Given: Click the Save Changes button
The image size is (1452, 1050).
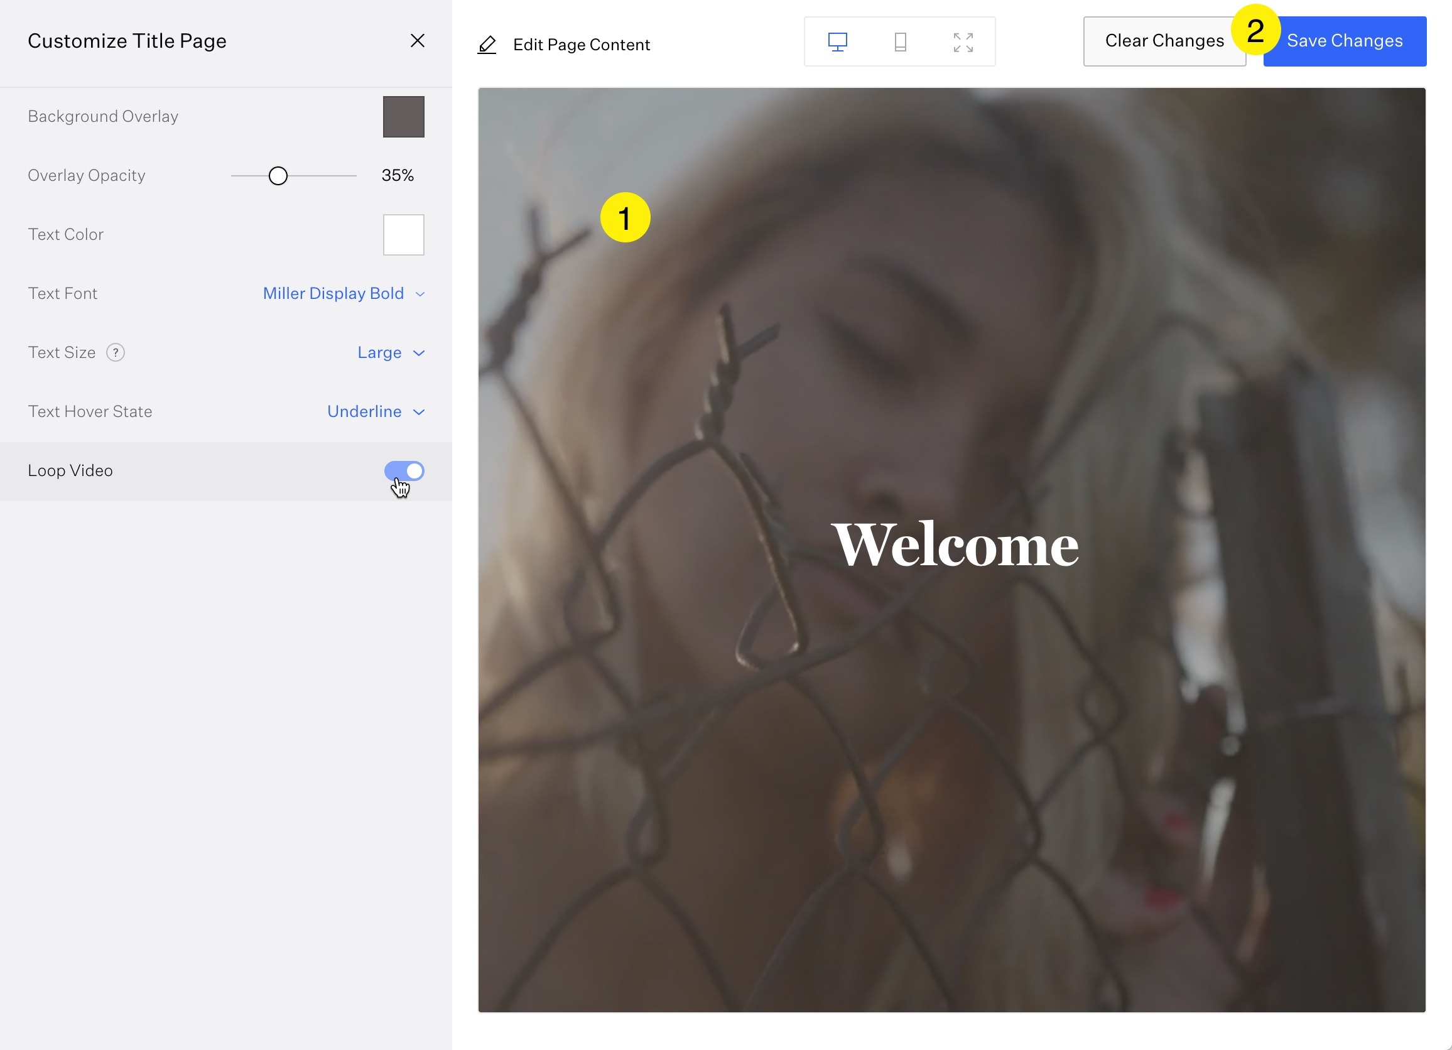Looking at the screenshot, I should [1351, 41].
